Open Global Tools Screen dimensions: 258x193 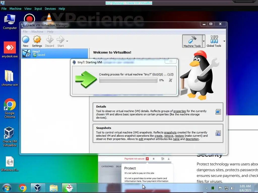click(214, 41)
